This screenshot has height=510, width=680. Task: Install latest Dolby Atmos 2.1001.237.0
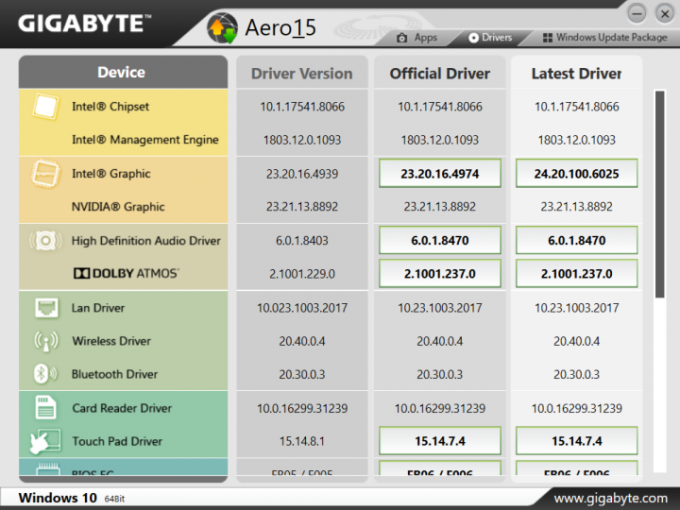click(x=576, y=274)
